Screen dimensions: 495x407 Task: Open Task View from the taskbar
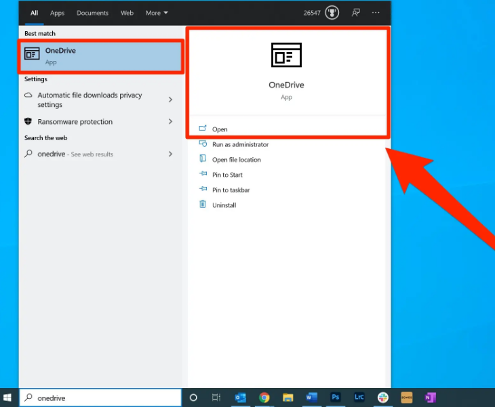[x=216, y=398]
